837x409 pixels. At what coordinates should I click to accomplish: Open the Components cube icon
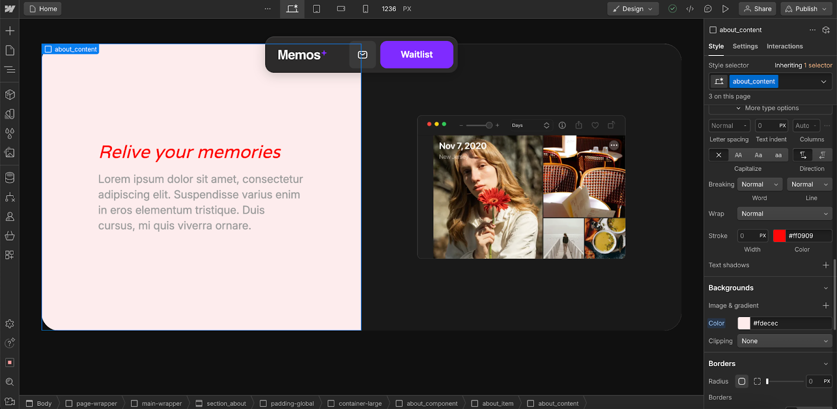[9, 95]
